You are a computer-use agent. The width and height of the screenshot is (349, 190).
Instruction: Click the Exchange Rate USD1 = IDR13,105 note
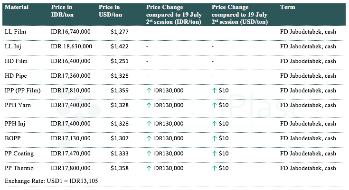(x=51, y=181)
